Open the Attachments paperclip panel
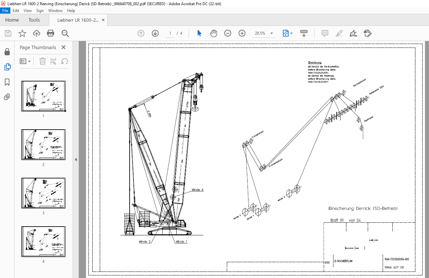The width and height of the screenshot is (429, 278). pyautogui.click(x=7, y=97)
